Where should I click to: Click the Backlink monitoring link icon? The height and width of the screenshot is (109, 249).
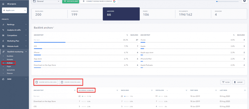coord(3,52)
